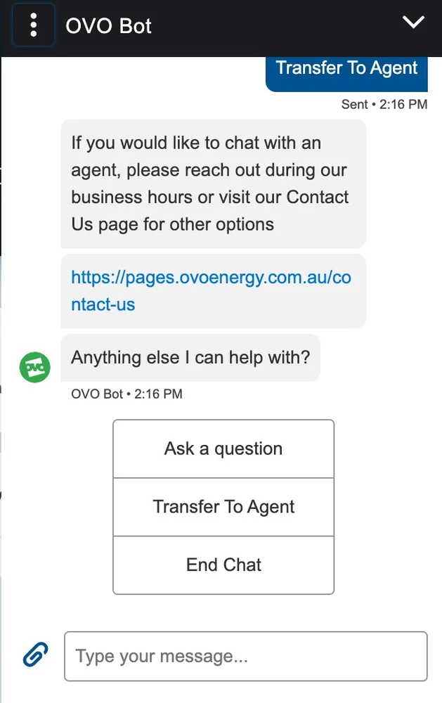Click the OVO Bot header title
Screen dimensions: 442x703
point(108,26)
